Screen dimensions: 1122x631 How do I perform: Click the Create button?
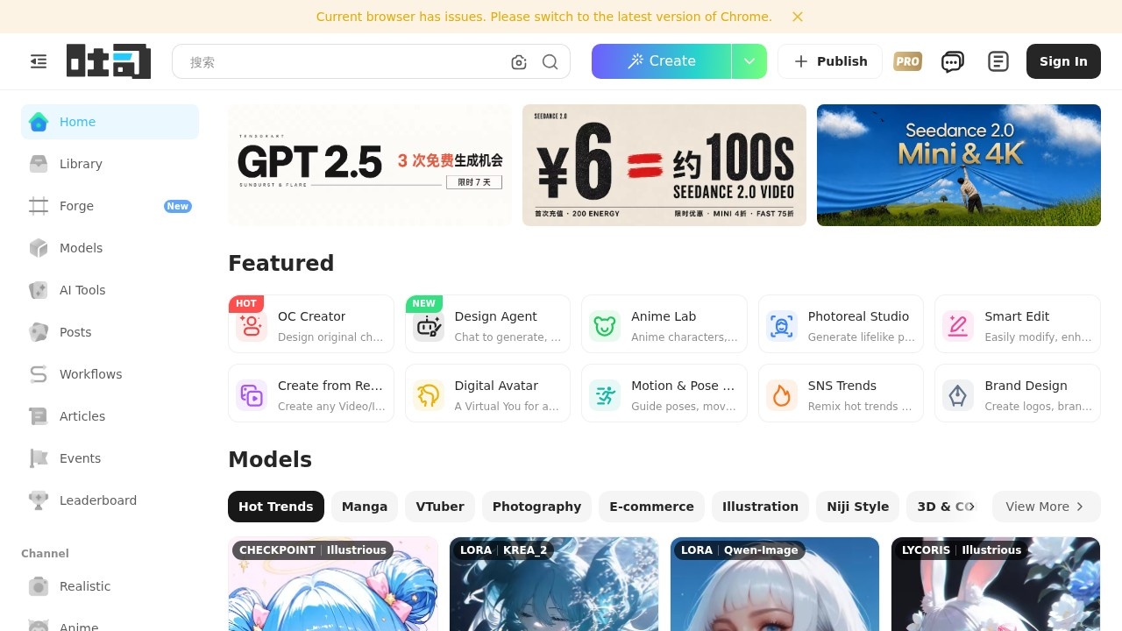coord(662,61)
